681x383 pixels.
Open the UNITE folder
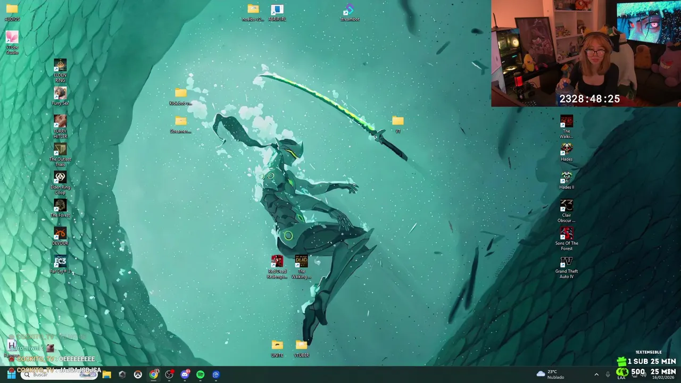click(277, 349)
